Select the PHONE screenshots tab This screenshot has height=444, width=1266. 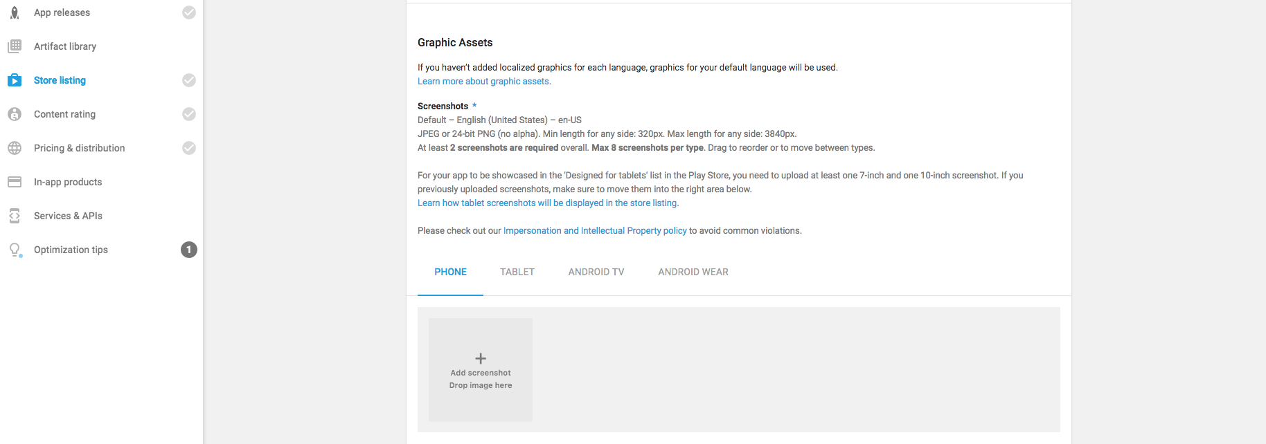coord(450,272)
